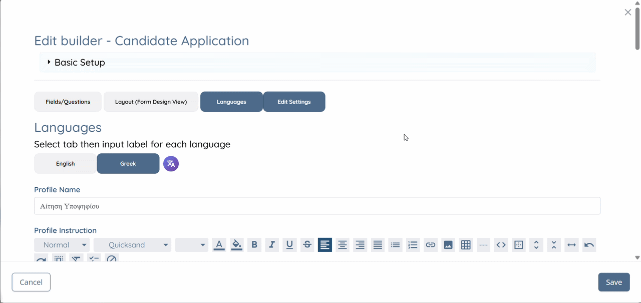Open the empty font size dropdown
Image resolution: width=641 pixels, height=303 pixels.
(x=191, y=245)
